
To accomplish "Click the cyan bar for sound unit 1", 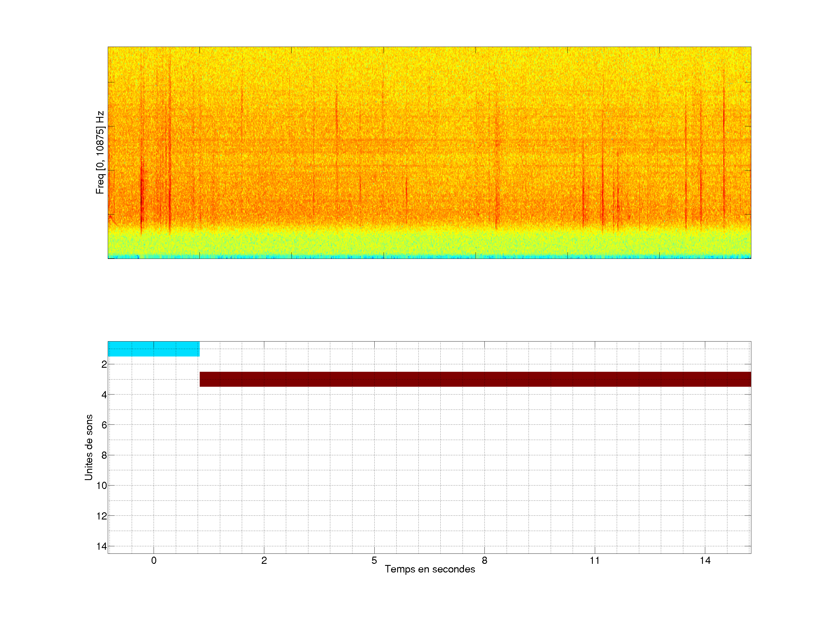I will point(154,349).
